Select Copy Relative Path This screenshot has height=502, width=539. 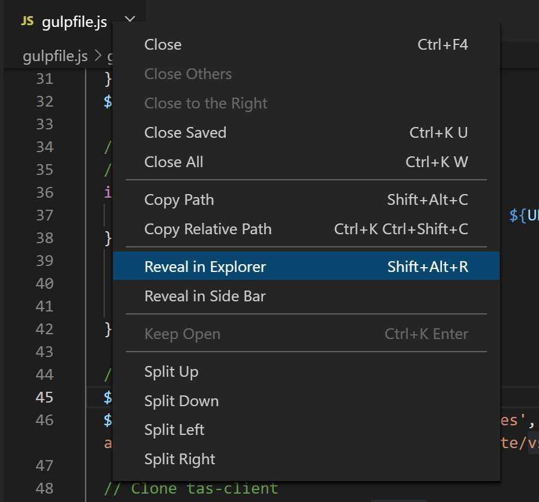pyautogui.click(x=208, y=229)
